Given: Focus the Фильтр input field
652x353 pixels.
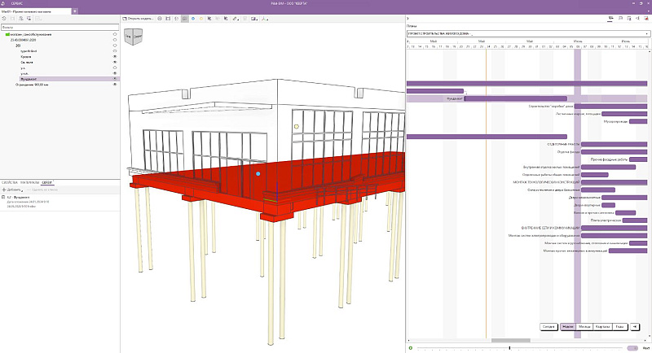Looking at the screenshot, I should click(x=59, y=27).
